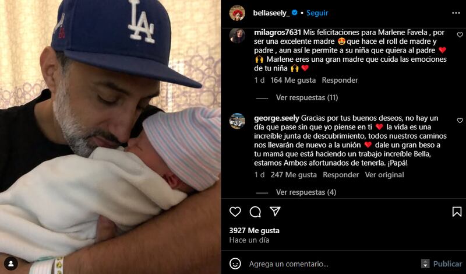Save post with bookmark icon
The height and width of the screenshot is (274, 466).
pyautogui.click(x=457, y=212)
